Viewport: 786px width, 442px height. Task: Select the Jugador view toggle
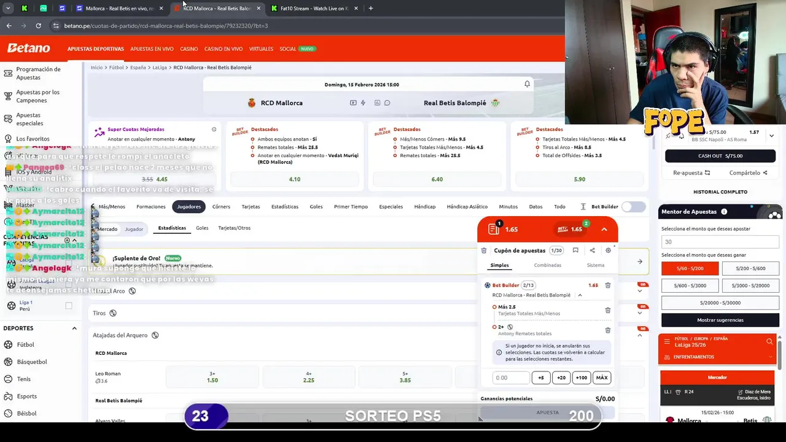coord(134,229)
